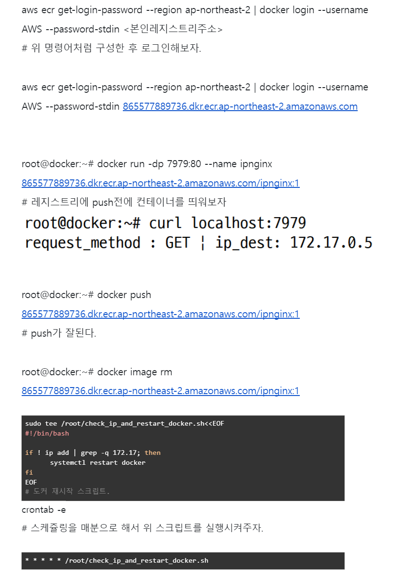409x574 pixels.
Task: Click the comment "# 스케쥴링을 매분으로 해서 위 스크립트를 실행시켜주자."
Action: pyautogui.click(x=143, y=528)
